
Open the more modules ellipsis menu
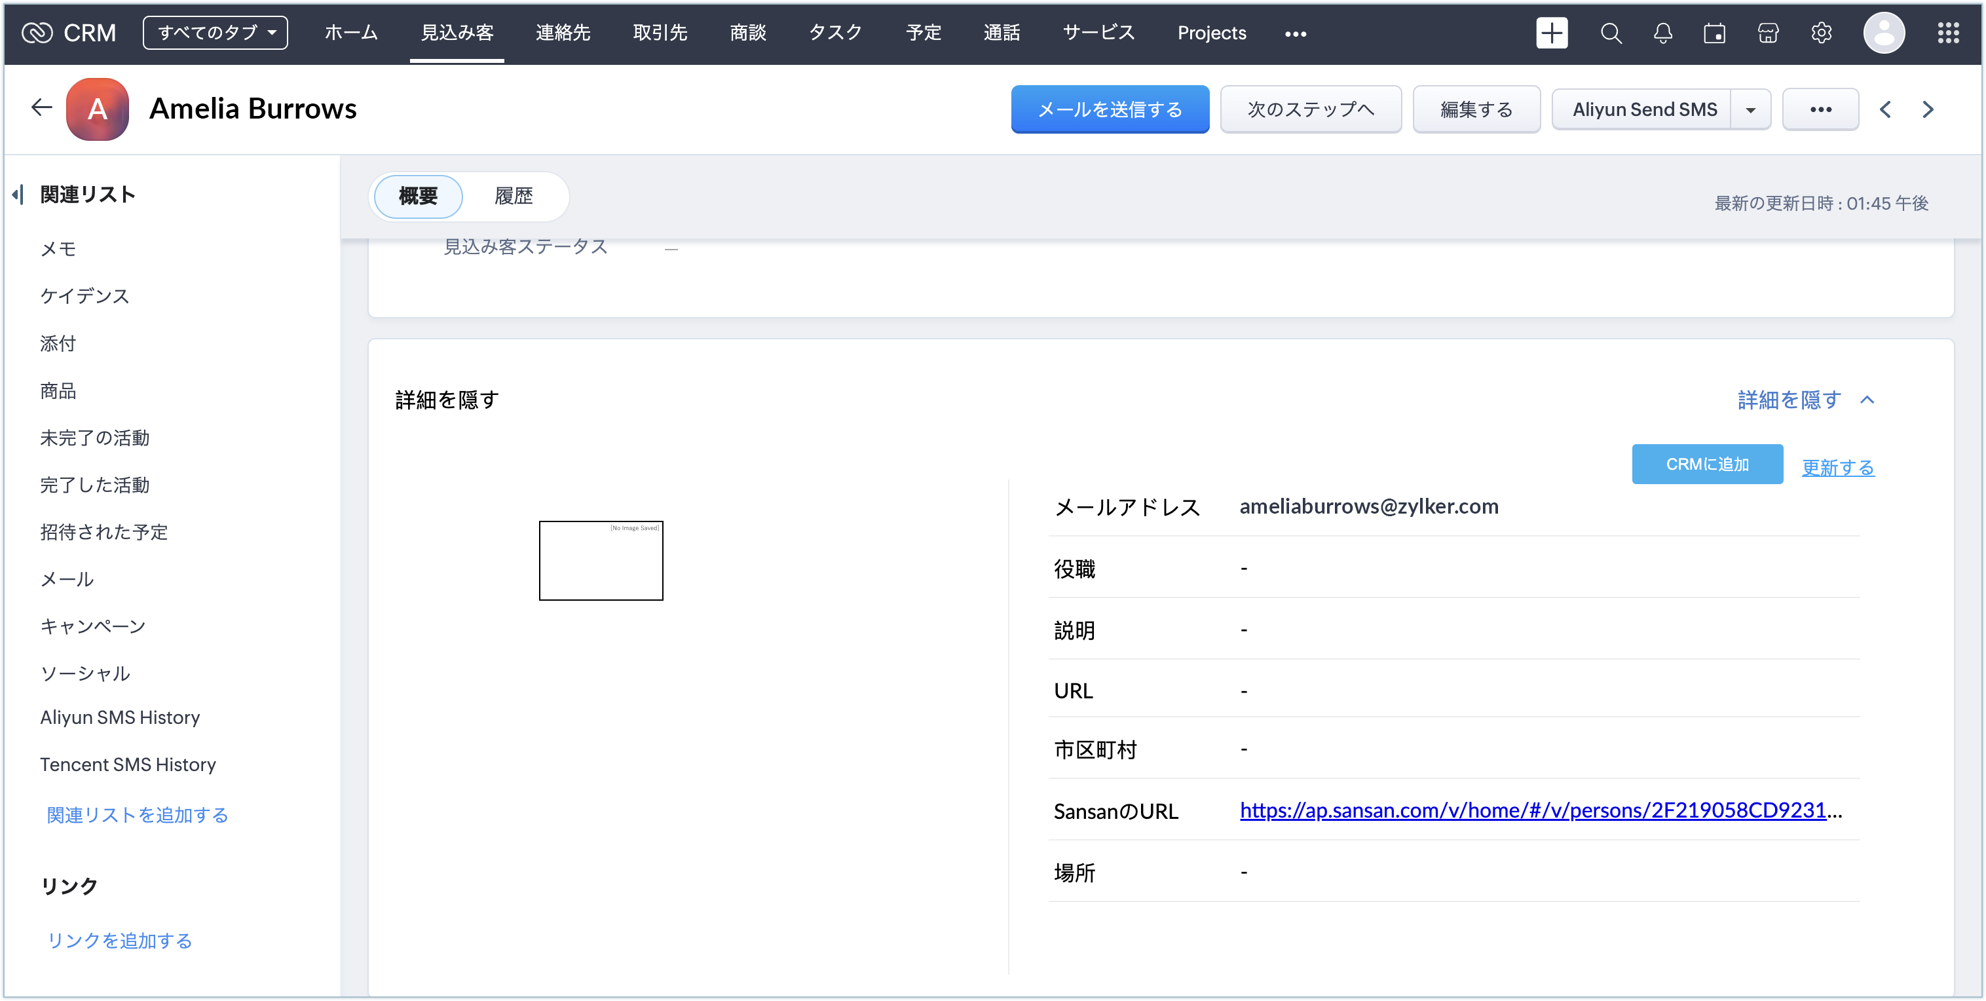coord(1295,34)
